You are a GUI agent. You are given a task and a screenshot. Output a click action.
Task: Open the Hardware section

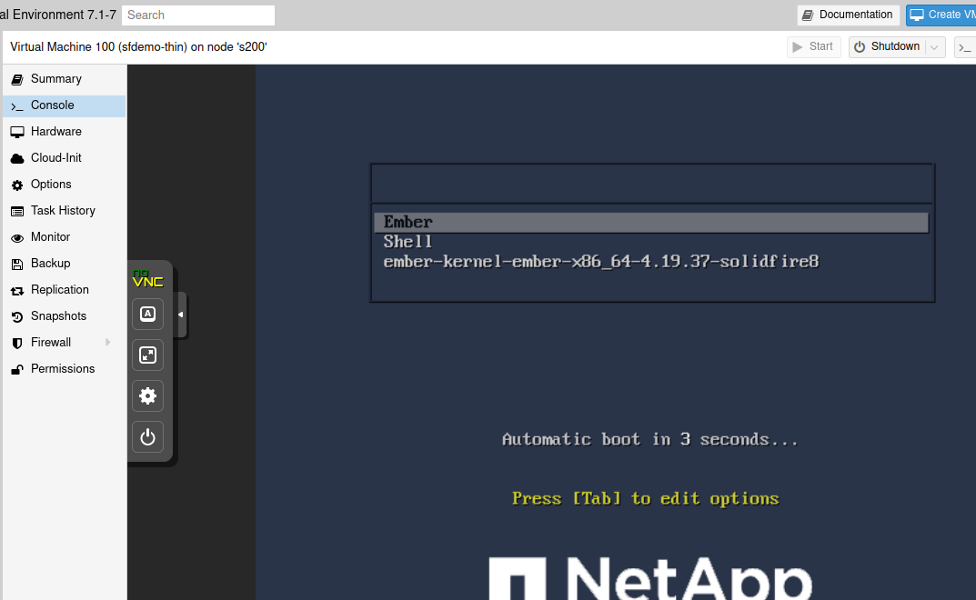coord(64,132)
